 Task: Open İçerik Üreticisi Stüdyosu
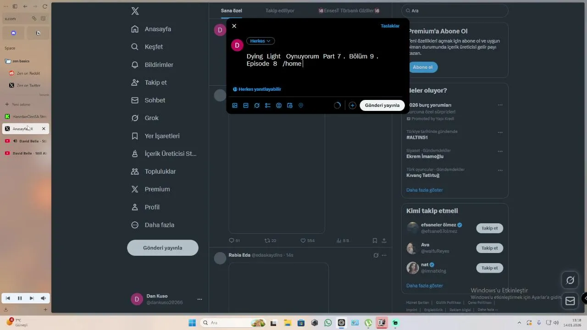tap(164, 154)
